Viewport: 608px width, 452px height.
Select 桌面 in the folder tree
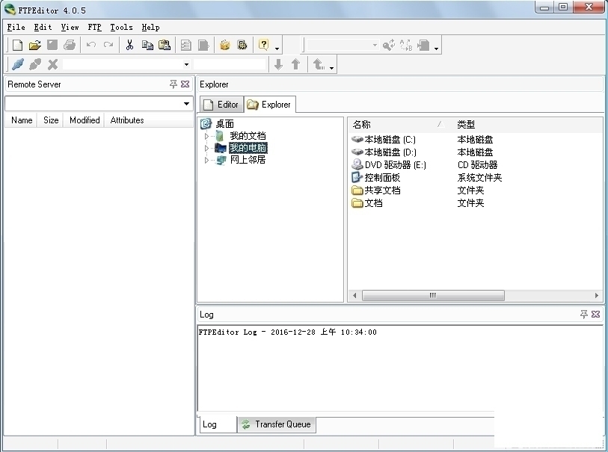(x=225, y=124)
